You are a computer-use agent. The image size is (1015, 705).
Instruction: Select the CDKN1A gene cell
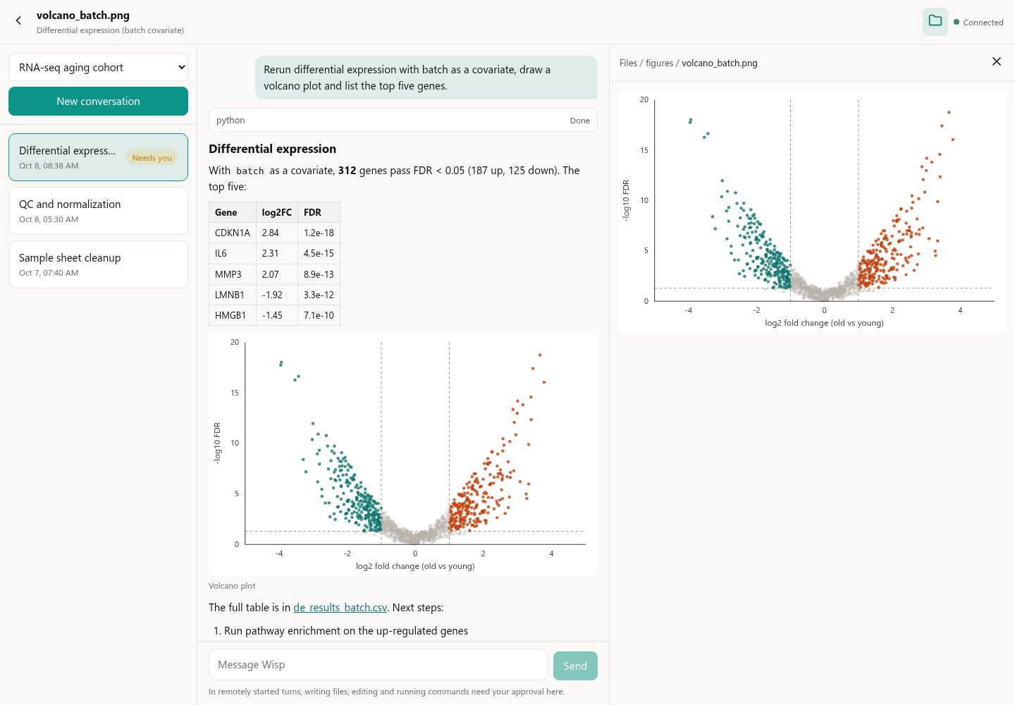coord(233,233)
